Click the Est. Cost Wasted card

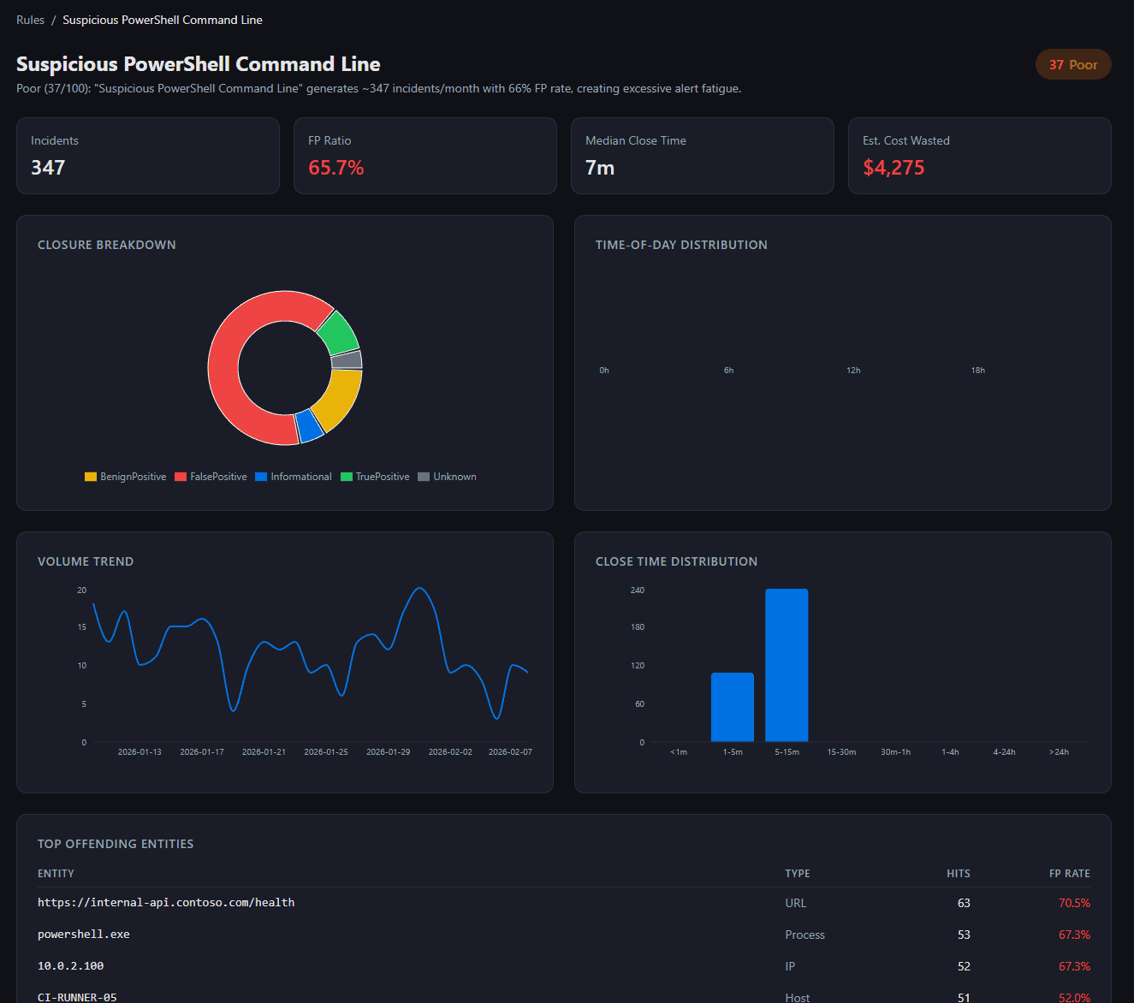point(979,156)
